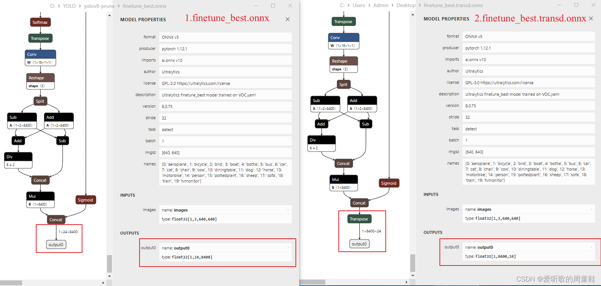Click the vertical scrollbar thumb in left window
Image resolution: width=601 pixels, height=286 pixels.
(x=109, y=264)
